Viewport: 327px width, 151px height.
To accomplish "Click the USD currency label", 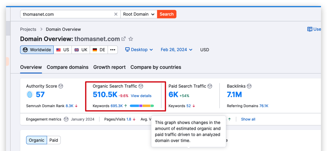I will click(205, 50).
